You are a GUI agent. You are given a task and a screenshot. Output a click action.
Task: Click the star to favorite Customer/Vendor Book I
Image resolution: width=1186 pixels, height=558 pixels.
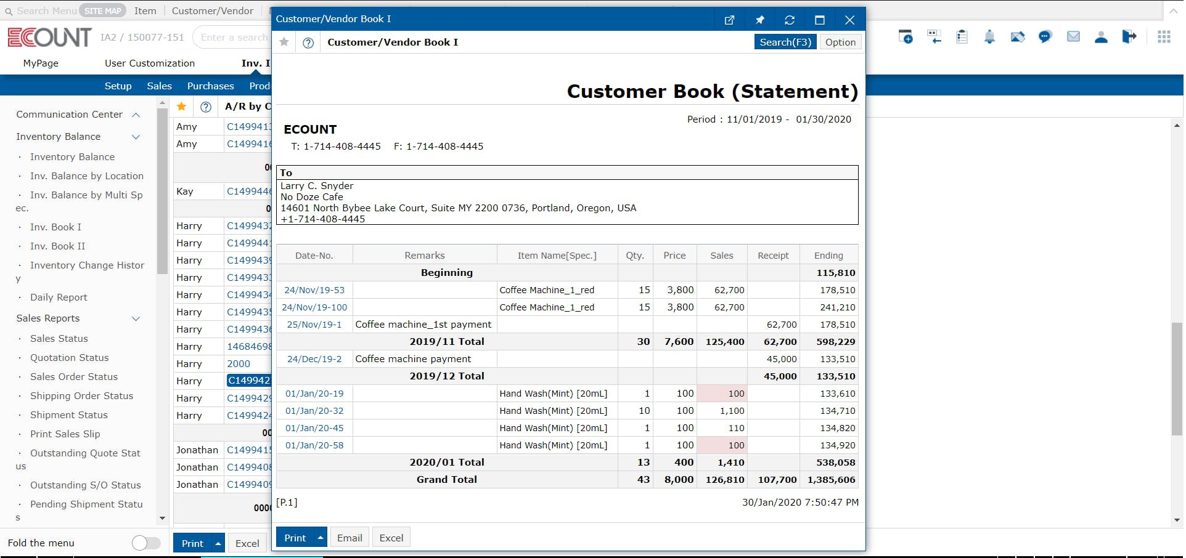284,42
